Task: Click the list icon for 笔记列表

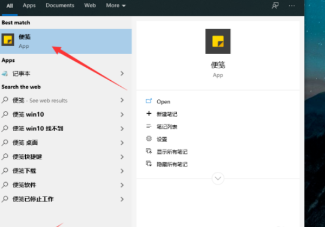Action: click(x=149, y=126)
